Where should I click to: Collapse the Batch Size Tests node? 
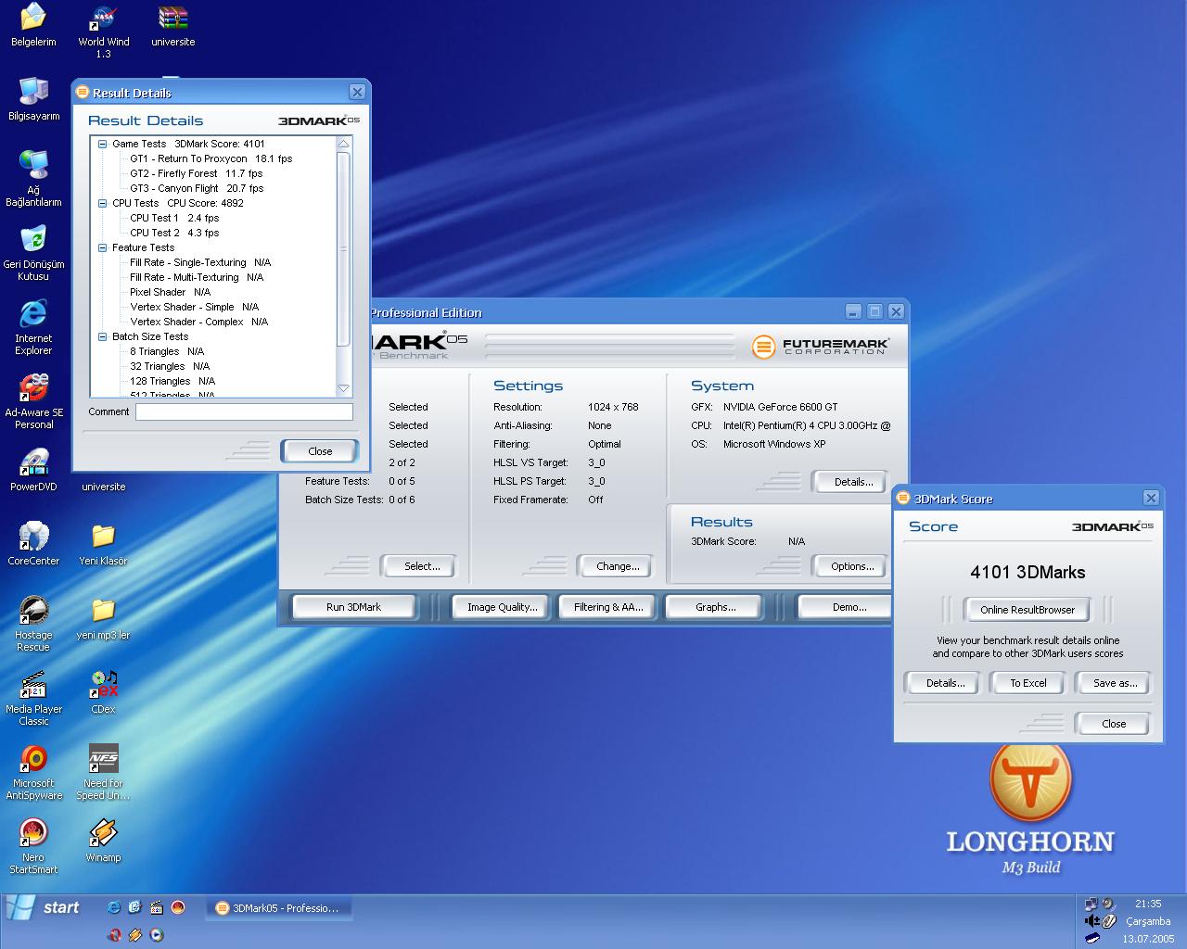(103, 337)
